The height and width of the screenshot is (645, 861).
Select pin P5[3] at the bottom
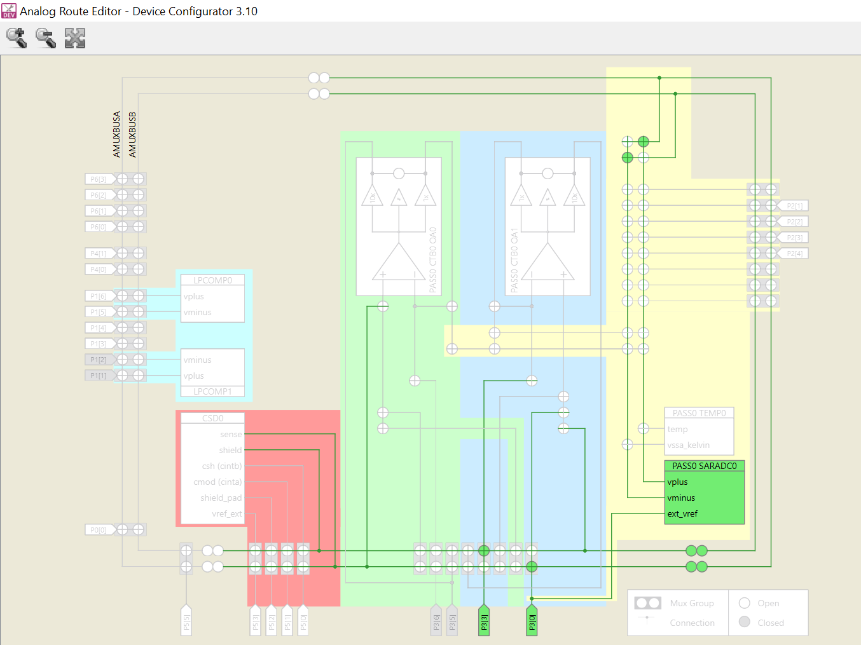(x=255, y=620)
